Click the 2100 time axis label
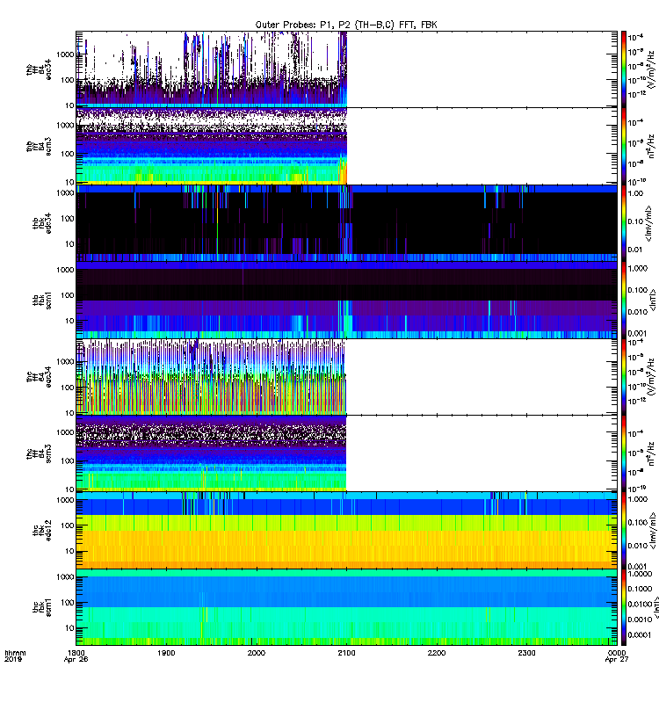 [346, 653]
